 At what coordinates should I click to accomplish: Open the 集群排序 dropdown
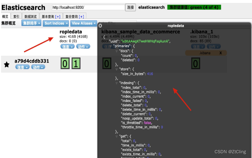pos(31,23)
